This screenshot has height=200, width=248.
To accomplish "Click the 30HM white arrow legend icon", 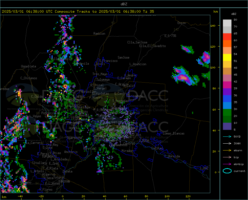I will tap(227, 144).
